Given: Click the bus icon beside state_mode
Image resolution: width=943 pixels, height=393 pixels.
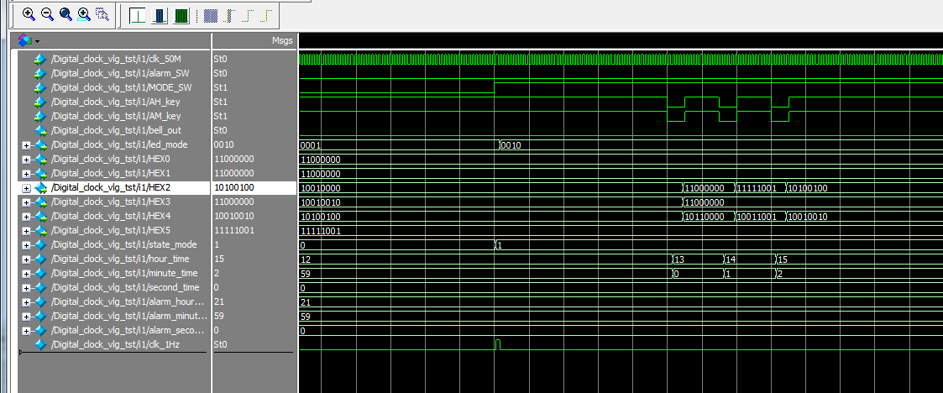Looking at the screenshot, I should click(x=41, y=245).
